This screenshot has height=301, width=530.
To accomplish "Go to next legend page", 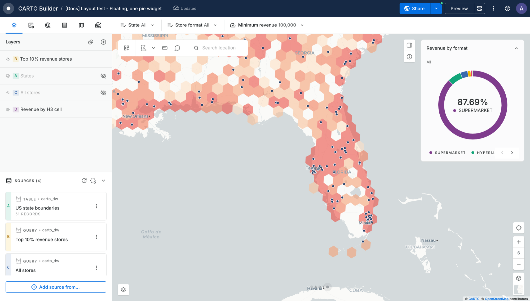I will point(512,152).
